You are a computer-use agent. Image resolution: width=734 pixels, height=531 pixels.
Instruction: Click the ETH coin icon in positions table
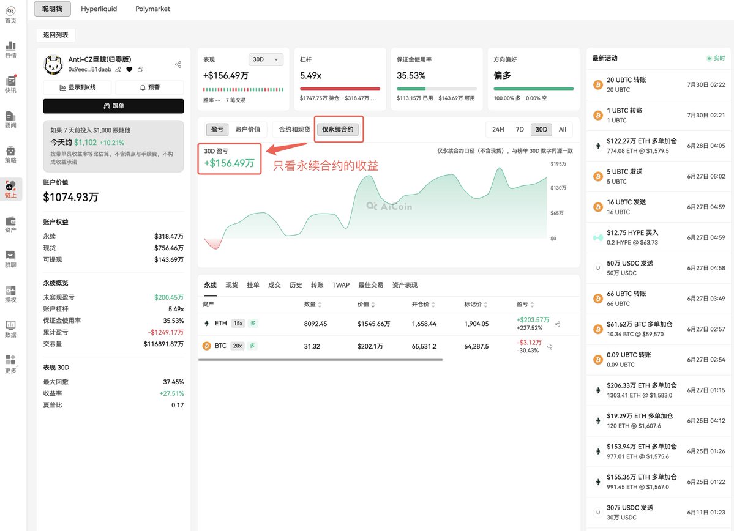click(206, 323)
